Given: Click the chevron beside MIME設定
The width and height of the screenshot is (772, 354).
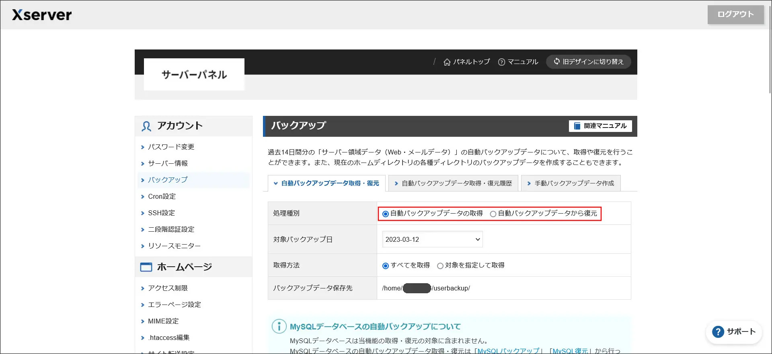Looking at the screenshot, I should (x=142, y=321).
